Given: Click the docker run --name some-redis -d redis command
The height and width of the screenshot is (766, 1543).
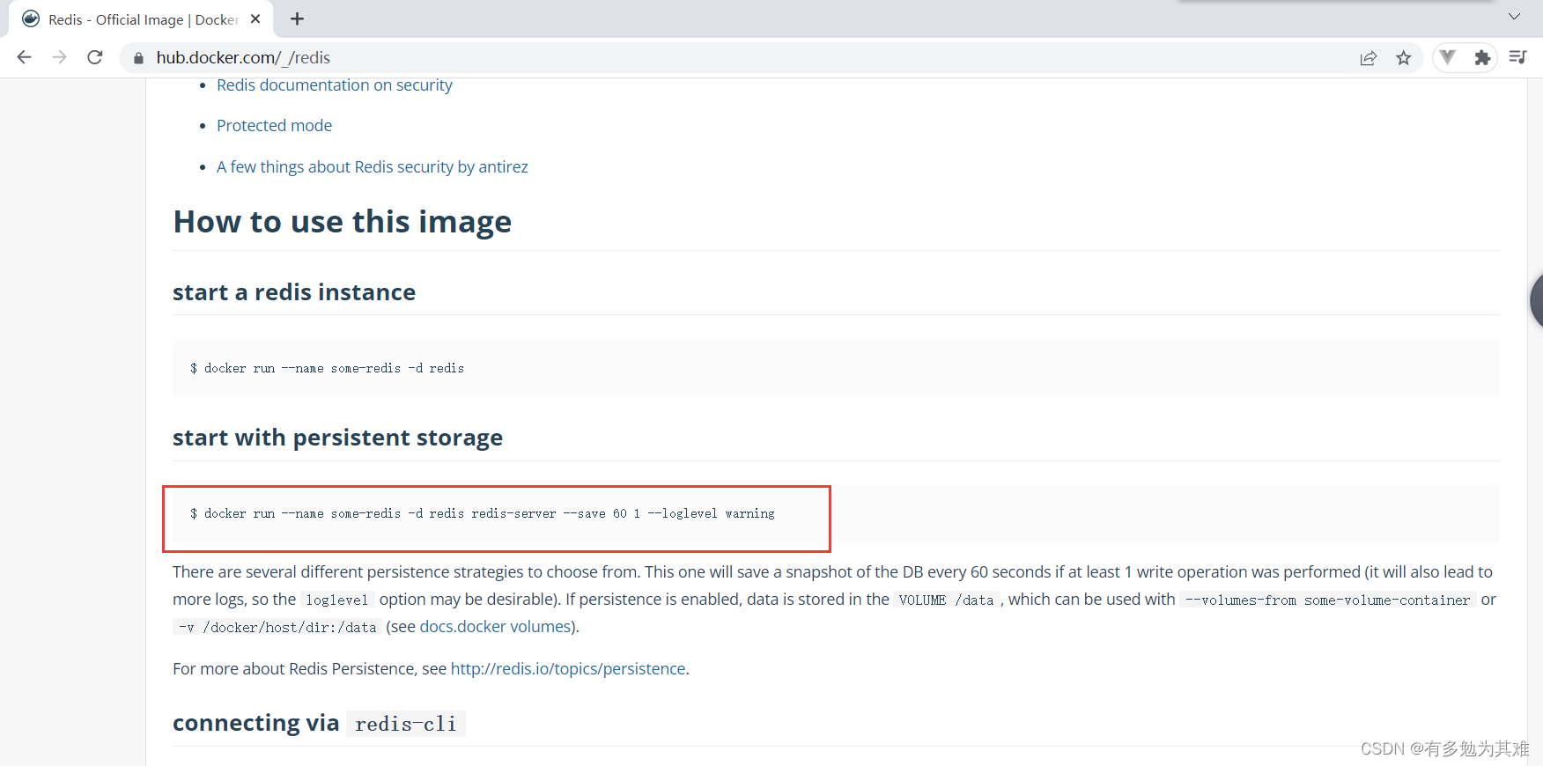Looking at the screenshot, I should point(327,369).
